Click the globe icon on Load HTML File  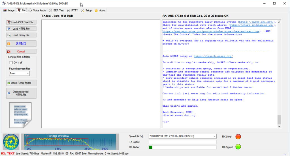pos(9,28)
